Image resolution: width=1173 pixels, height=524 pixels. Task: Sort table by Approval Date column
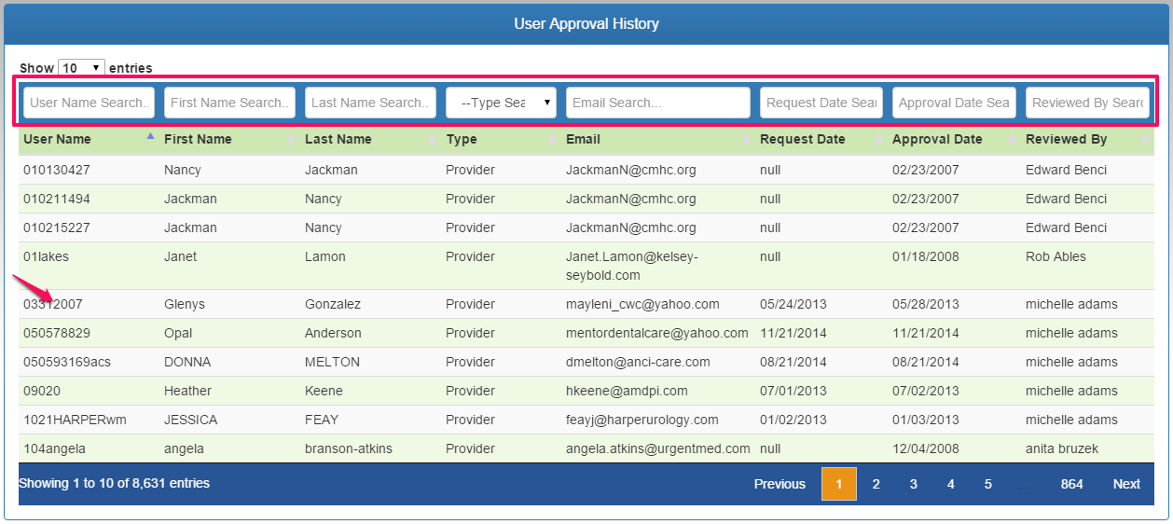[937, 139]
